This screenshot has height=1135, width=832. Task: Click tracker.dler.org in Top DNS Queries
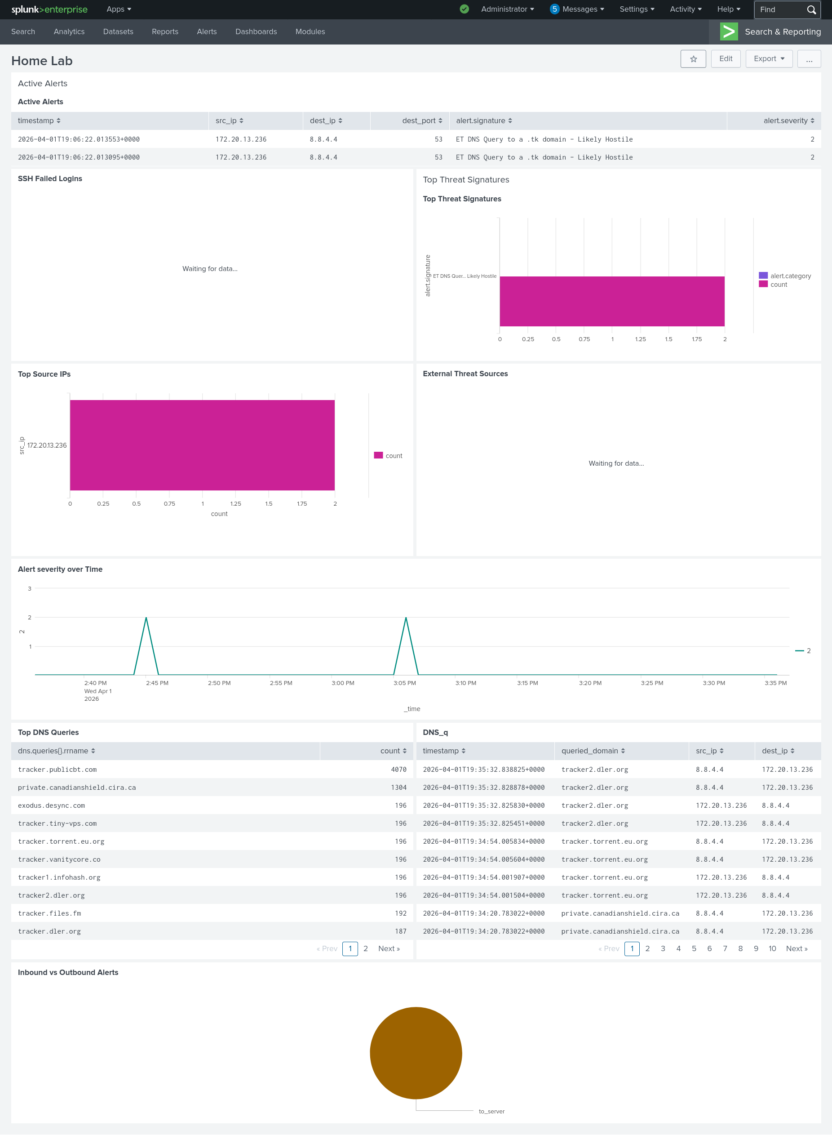coord(49,931)
